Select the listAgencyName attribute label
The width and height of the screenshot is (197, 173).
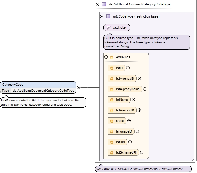128,89
